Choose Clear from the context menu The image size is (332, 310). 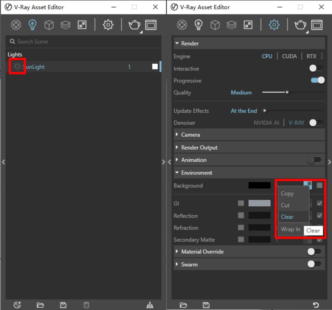(287, 217)
